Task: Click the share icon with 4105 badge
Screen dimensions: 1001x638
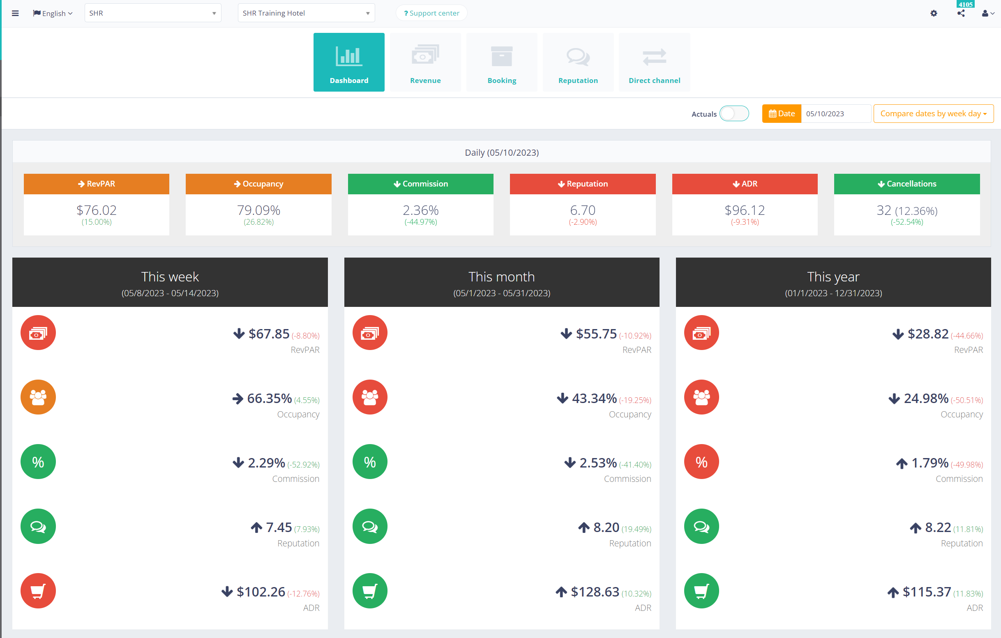Action: tap(961, 13)
